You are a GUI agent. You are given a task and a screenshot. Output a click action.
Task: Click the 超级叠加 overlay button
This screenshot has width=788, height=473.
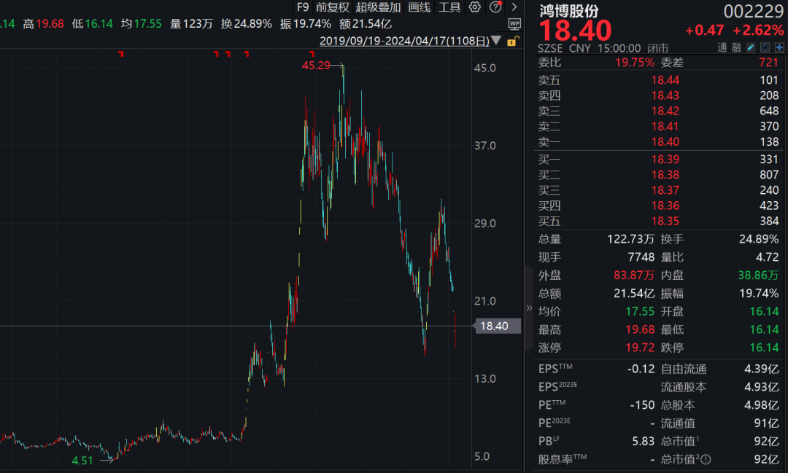pyautogui.click(x=378, y=7)
